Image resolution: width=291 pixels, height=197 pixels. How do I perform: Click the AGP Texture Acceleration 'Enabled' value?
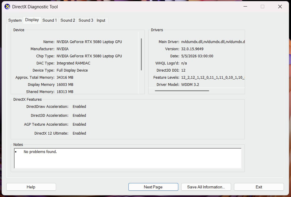click(79, 124)
